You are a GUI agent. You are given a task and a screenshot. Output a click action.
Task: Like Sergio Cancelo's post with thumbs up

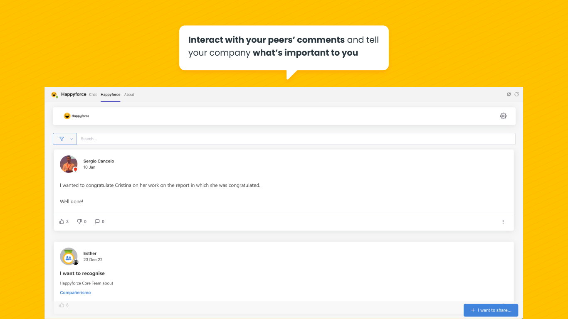[x=62, y=222]
